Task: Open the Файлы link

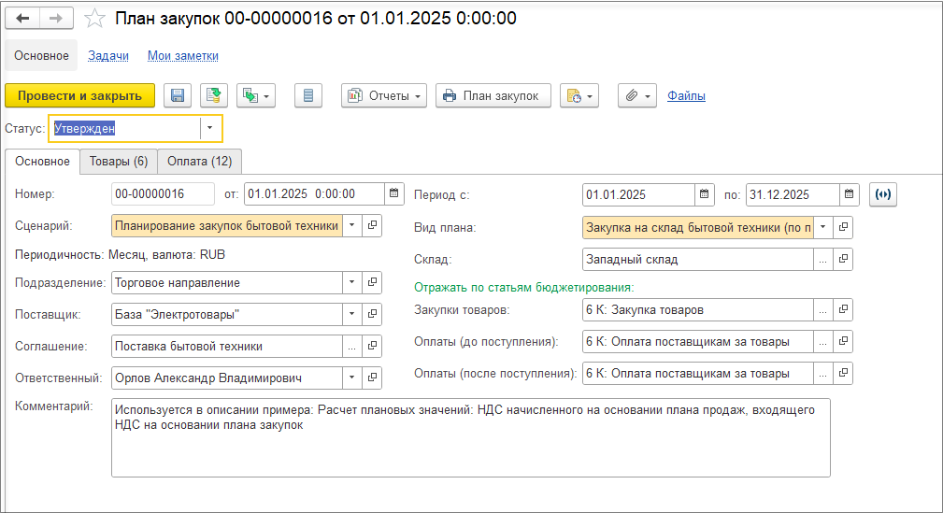Action: (686, 95)
